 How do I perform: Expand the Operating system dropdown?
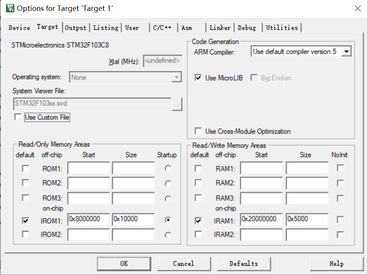pyautogui.click(x=177, y=77)
